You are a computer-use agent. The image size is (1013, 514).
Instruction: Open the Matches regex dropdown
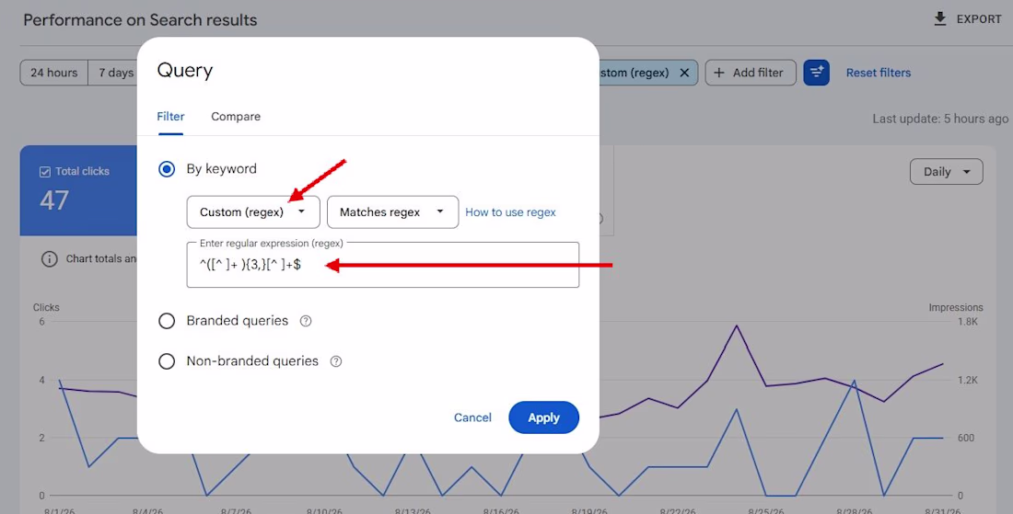tap(393, 212)
